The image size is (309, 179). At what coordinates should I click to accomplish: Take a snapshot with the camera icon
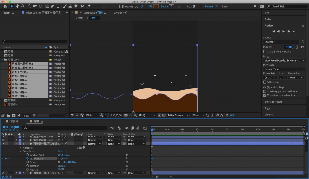[x=126, y=115]
